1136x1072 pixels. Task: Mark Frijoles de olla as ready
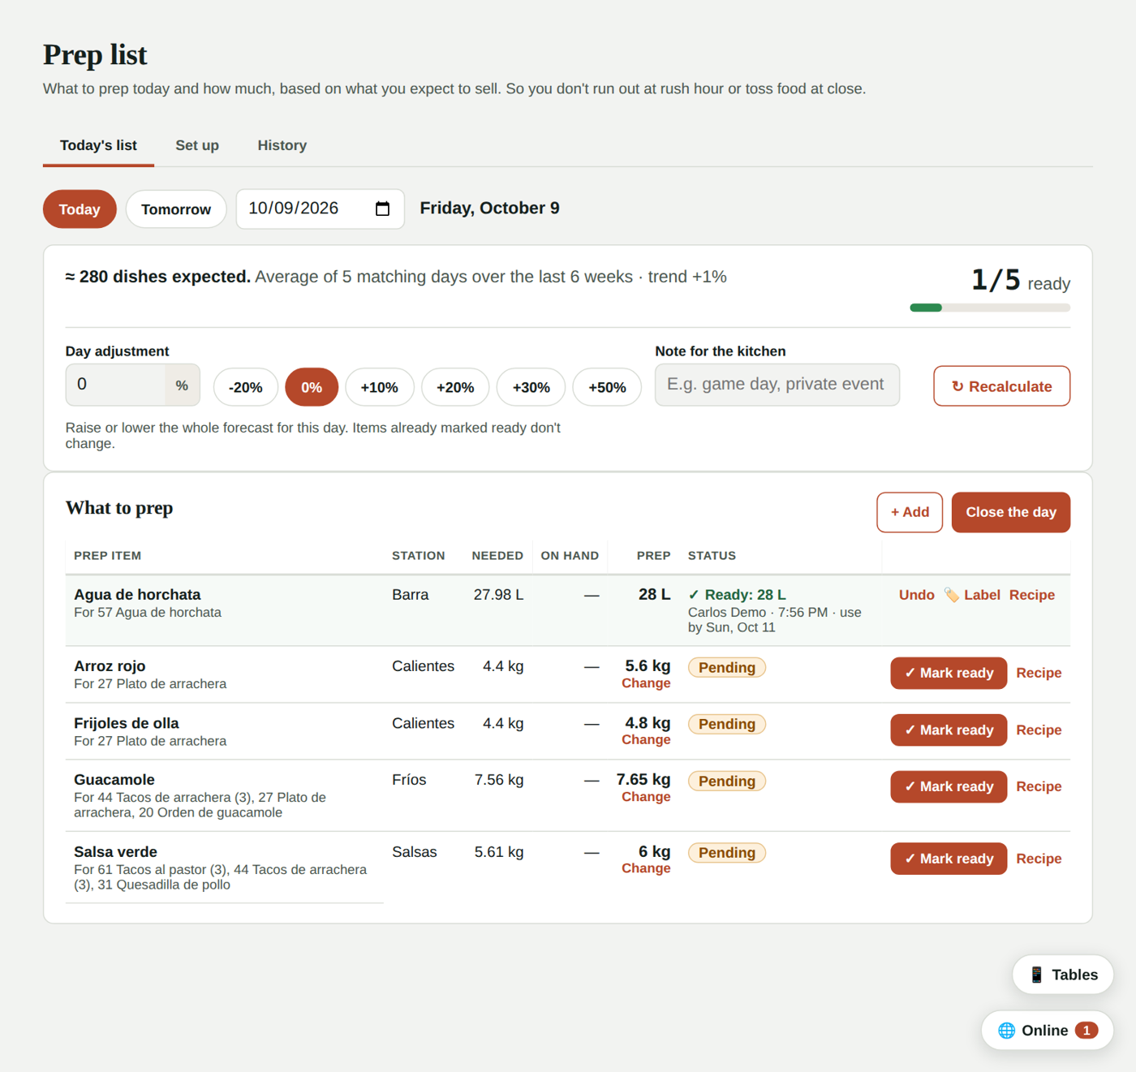949,730
